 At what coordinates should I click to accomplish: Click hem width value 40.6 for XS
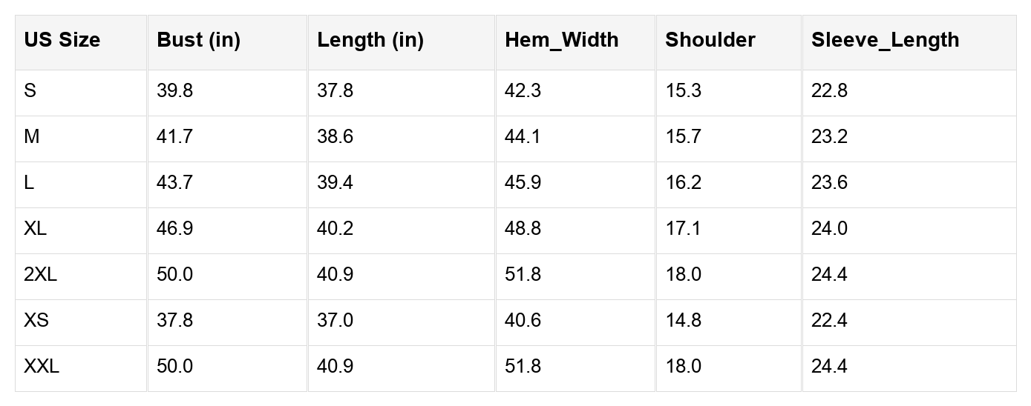click(x=523, y=321)
